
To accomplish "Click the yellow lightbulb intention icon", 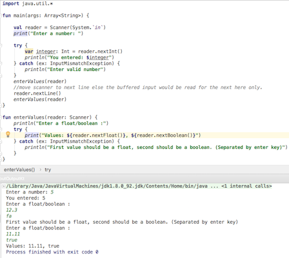I will 8,135.
